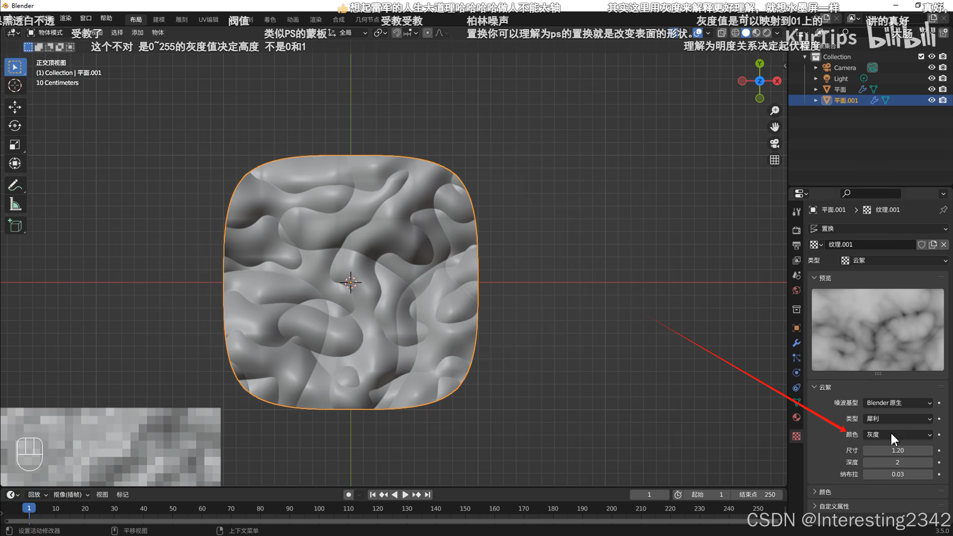Select the Move tool in left toolbar
This screenshot has height=536, width=953.
(15, 107)
